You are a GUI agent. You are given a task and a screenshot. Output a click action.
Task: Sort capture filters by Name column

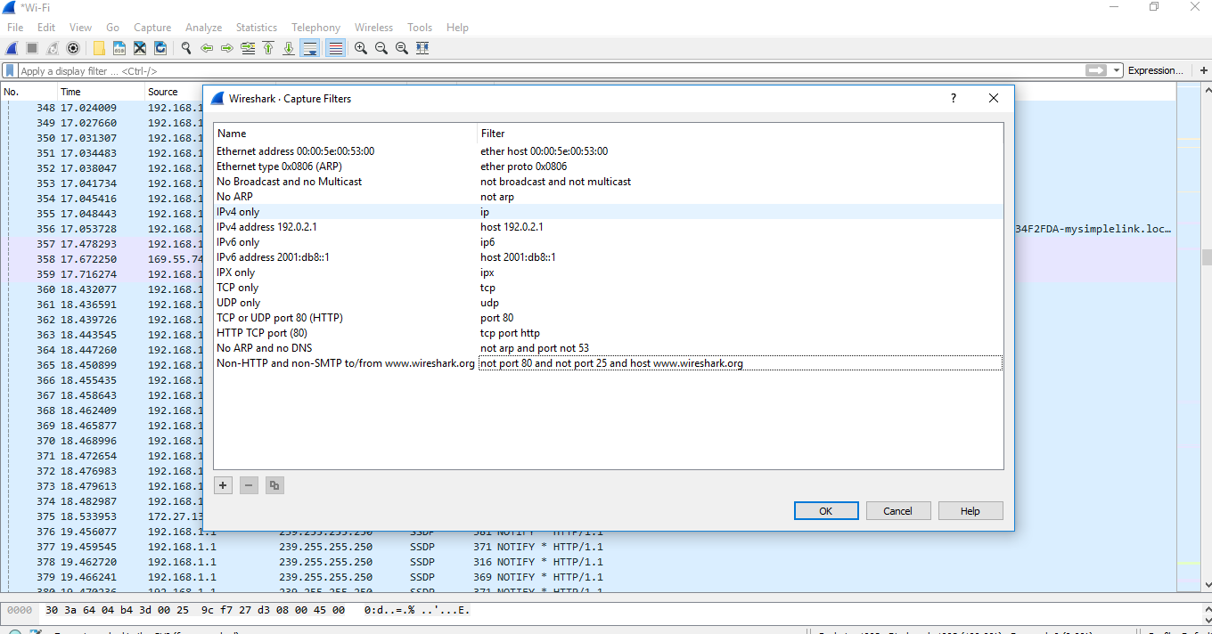point(346,134)
